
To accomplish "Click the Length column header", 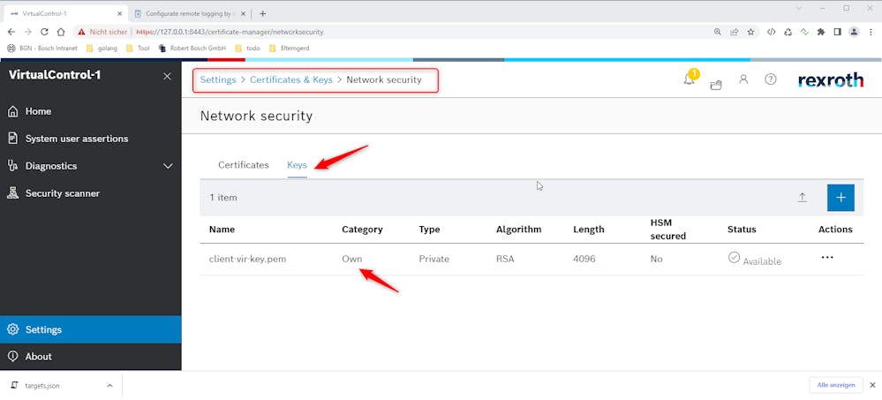I will point(588,229).
